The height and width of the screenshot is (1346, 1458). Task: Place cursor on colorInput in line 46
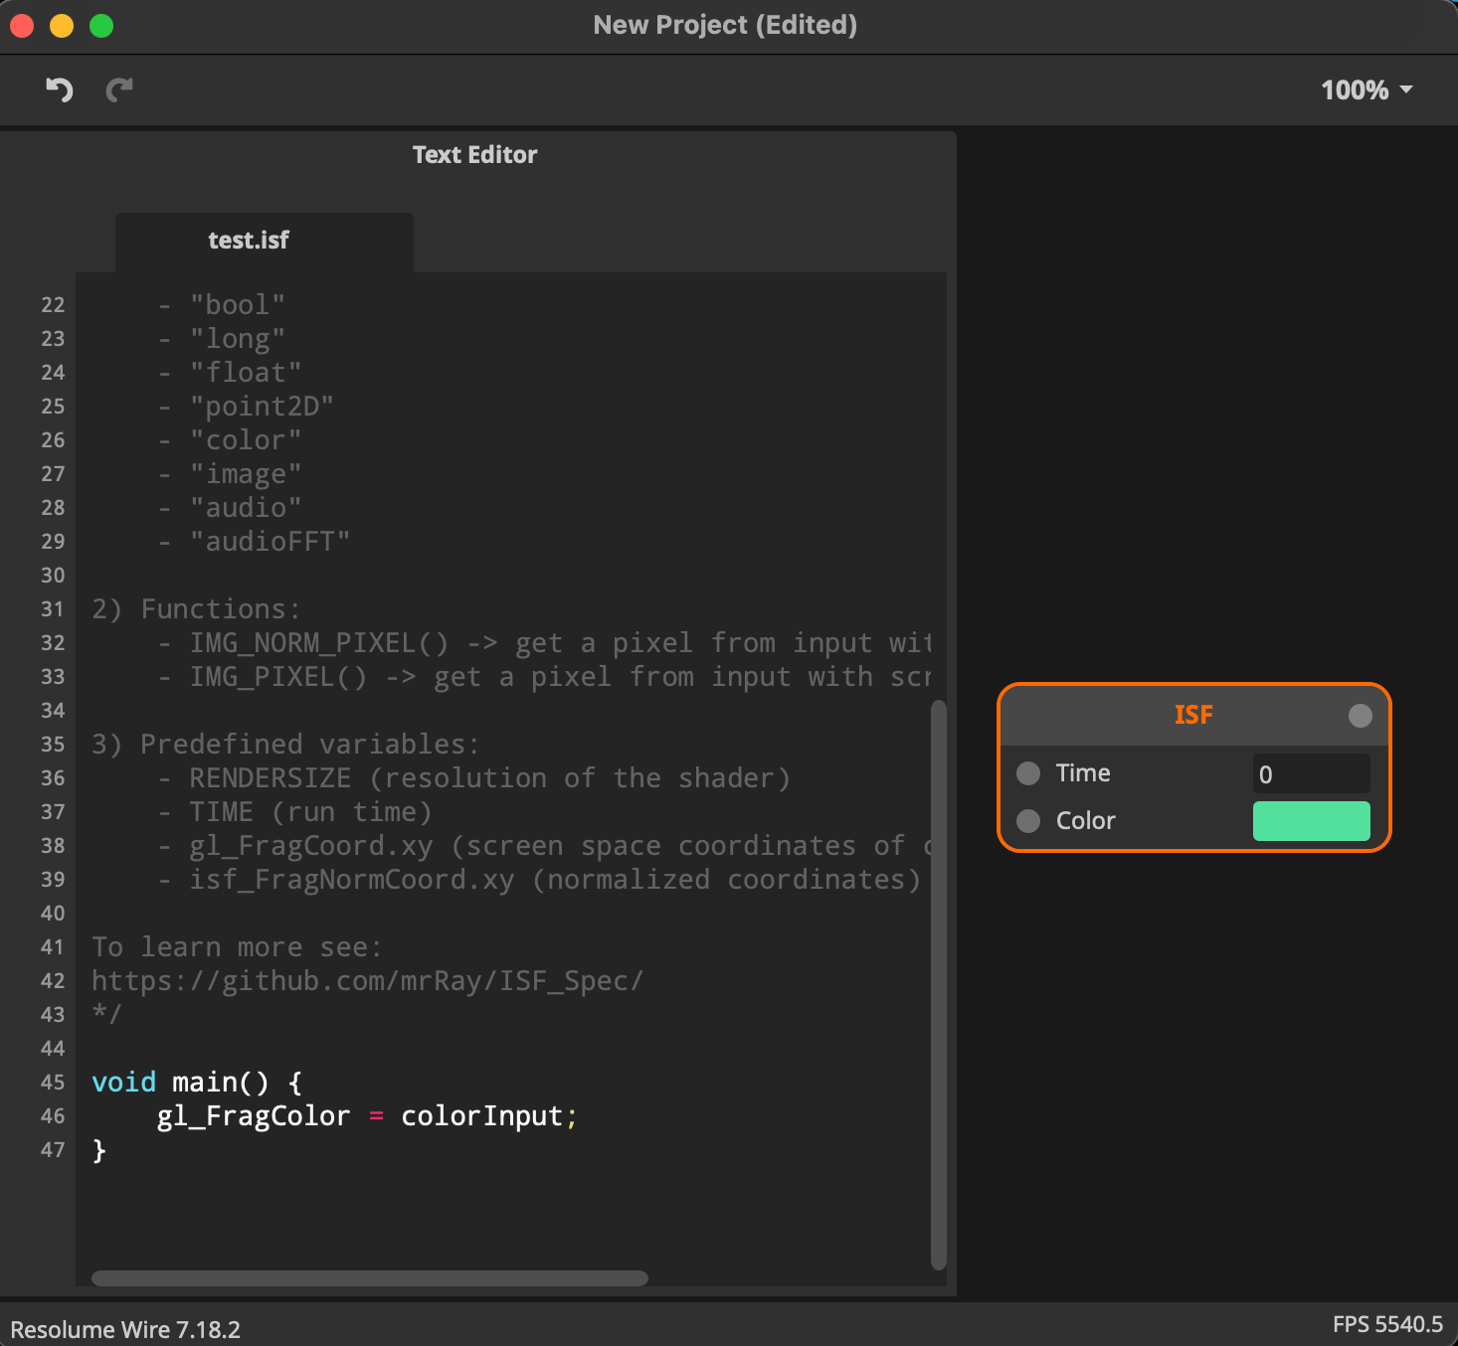point(481,1116)
